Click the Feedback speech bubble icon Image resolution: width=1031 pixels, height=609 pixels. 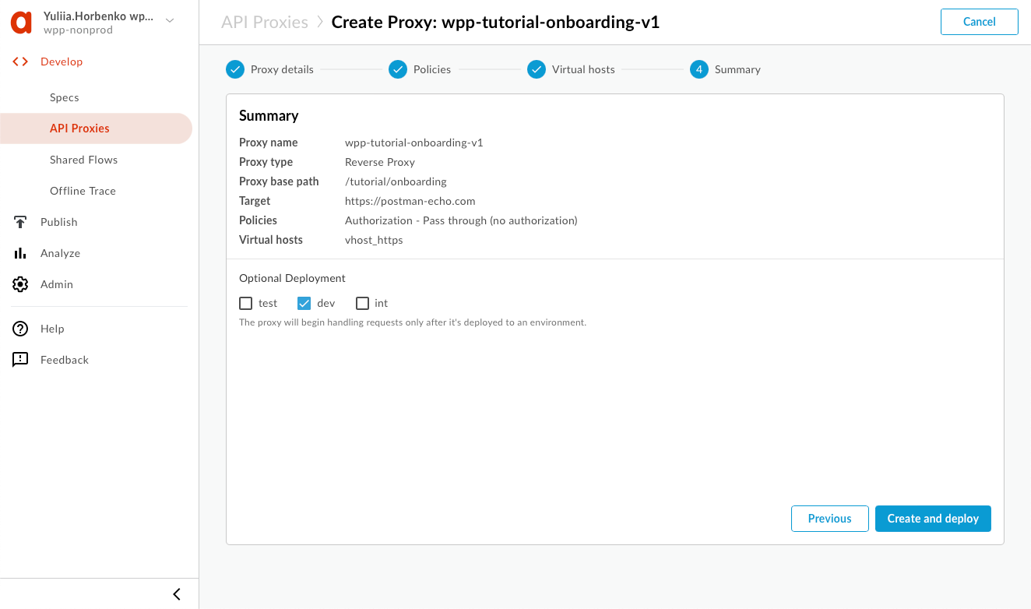pos(20,360)
